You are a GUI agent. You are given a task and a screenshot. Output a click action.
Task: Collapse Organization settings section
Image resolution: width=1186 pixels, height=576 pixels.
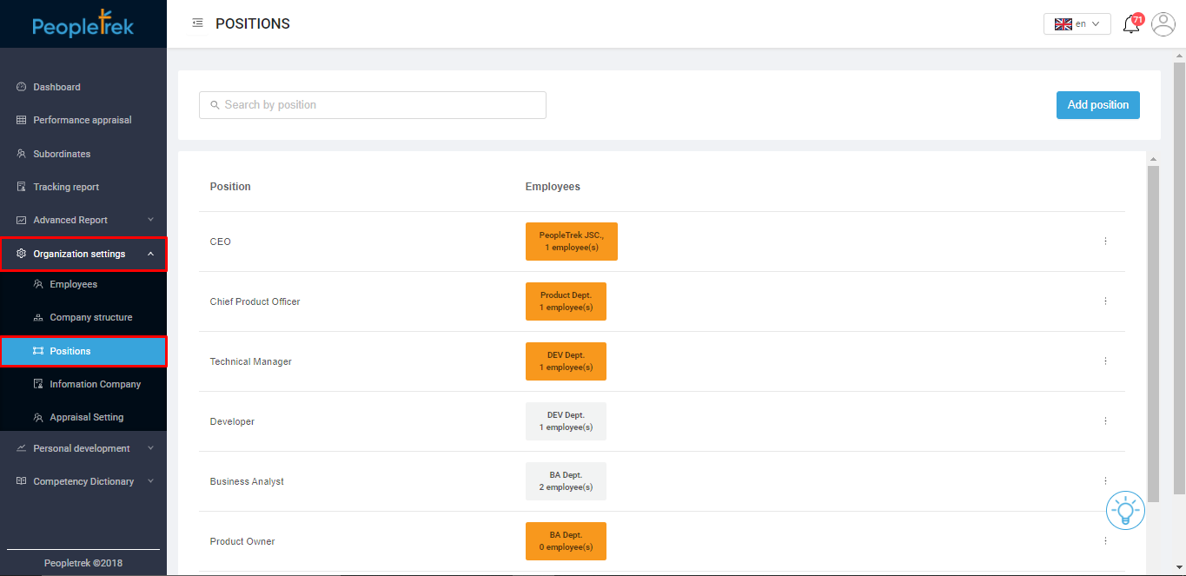click(x=83, y=255)
